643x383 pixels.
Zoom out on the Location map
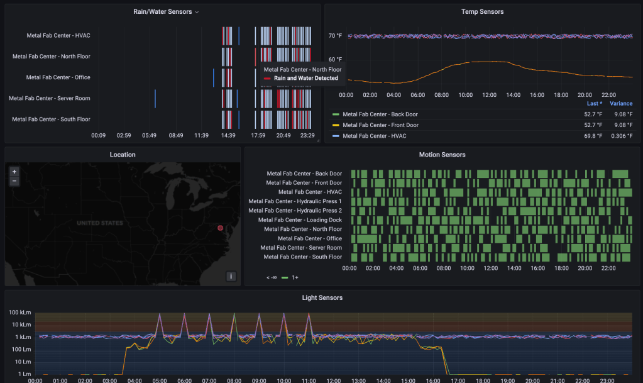pyautogui.click(x=14, y=181)
